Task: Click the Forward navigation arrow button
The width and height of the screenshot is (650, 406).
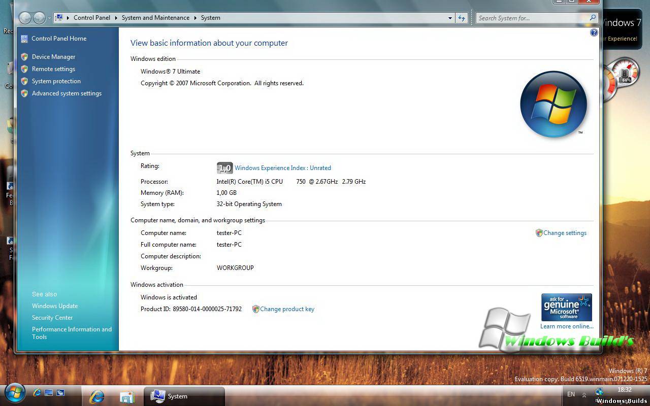Action: point(39,18)
